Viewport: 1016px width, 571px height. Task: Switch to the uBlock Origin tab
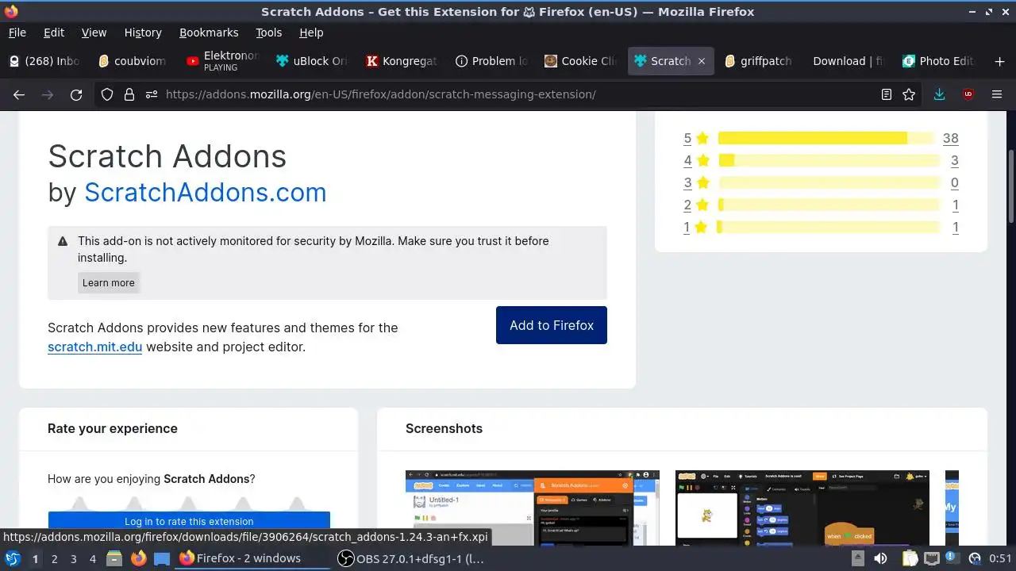pyautogui.click(x=312, y=61)
